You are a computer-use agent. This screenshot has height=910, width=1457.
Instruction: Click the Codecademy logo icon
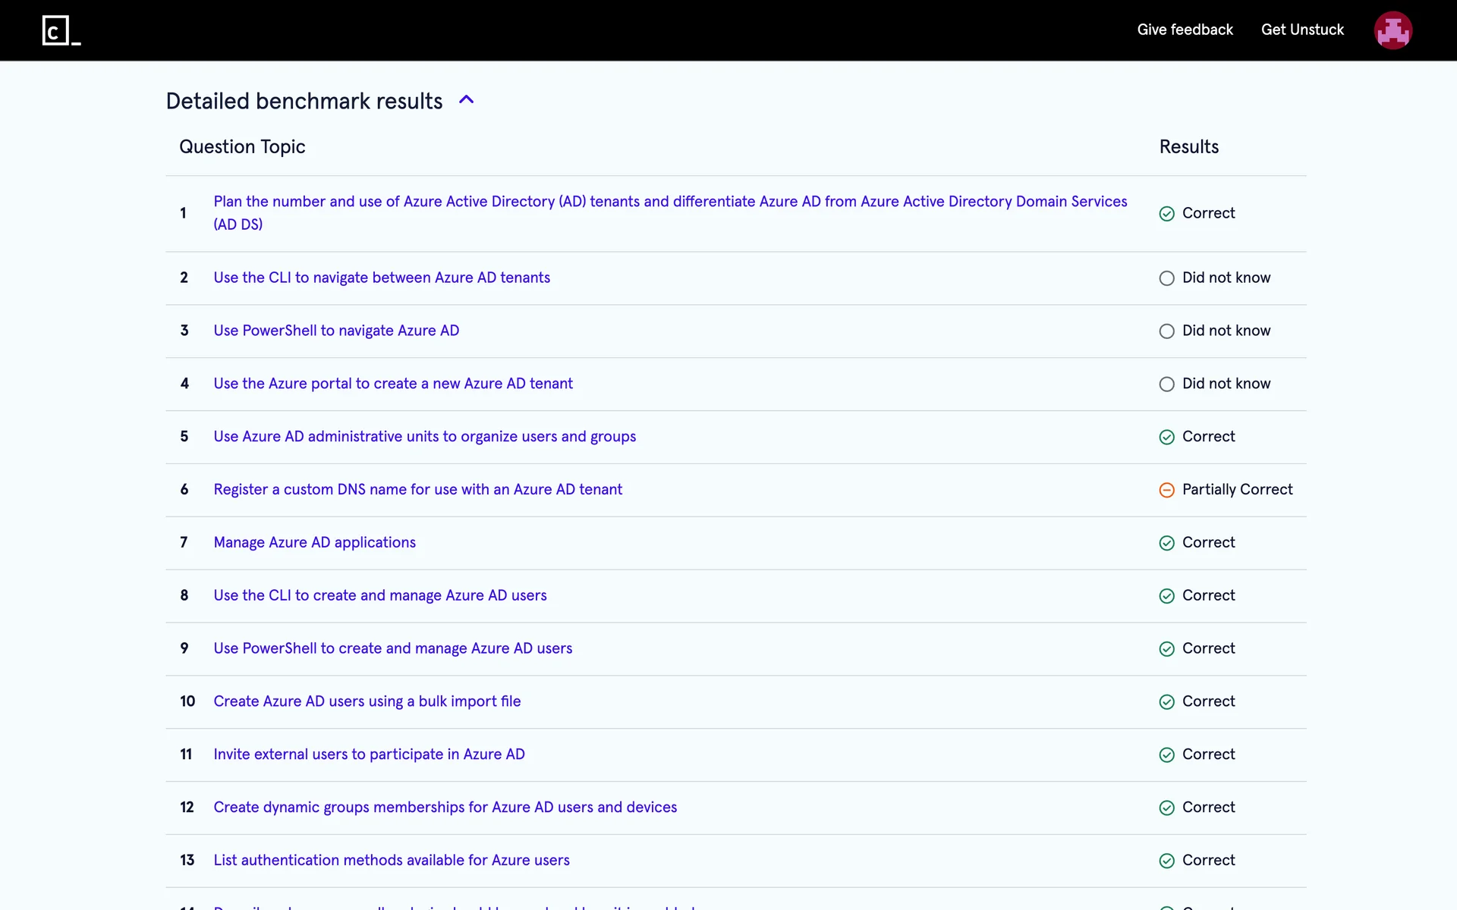(61, 30)
